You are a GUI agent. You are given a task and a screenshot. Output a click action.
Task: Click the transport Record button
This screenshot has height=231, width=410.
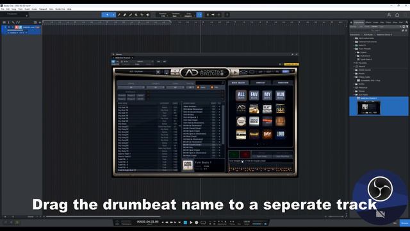pos(197,223)
